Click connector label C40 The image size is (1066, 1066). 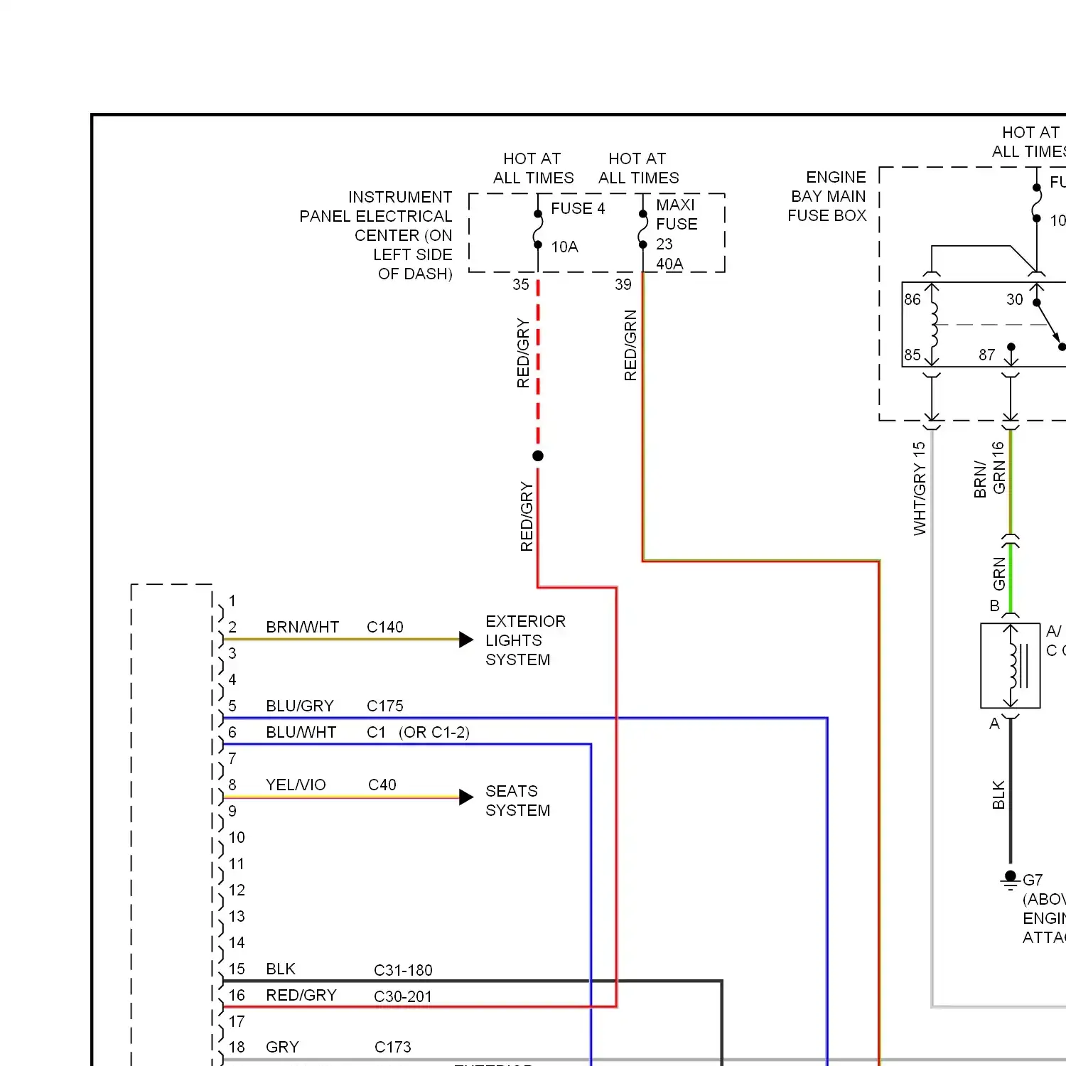(382, 785)
